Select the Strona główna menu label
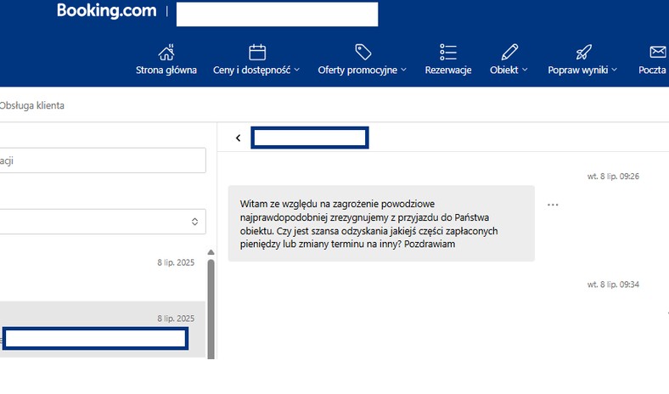This screenshot has height=394, width=669. (166, 70)
